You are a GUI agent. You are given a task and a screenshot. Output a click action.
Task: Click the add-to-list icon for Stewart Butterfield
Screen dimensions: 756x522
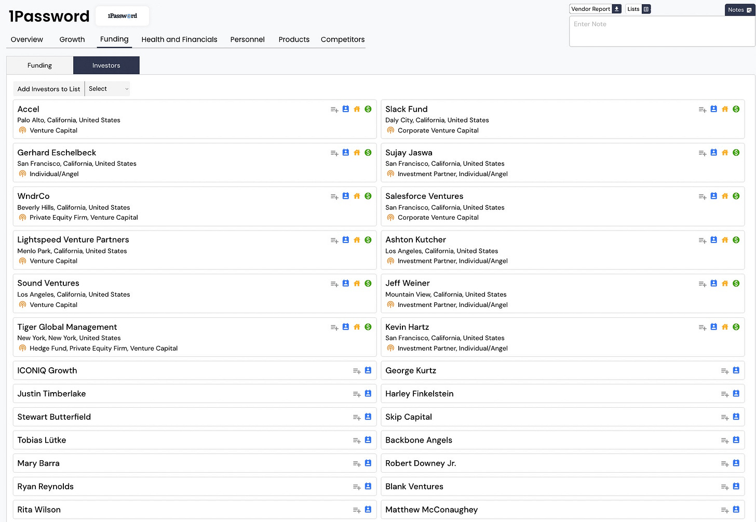click(x=357, y=418)
